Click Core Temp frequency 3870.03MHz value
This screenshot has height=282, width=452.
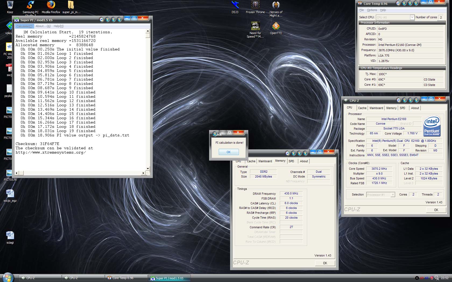(410, 50)
